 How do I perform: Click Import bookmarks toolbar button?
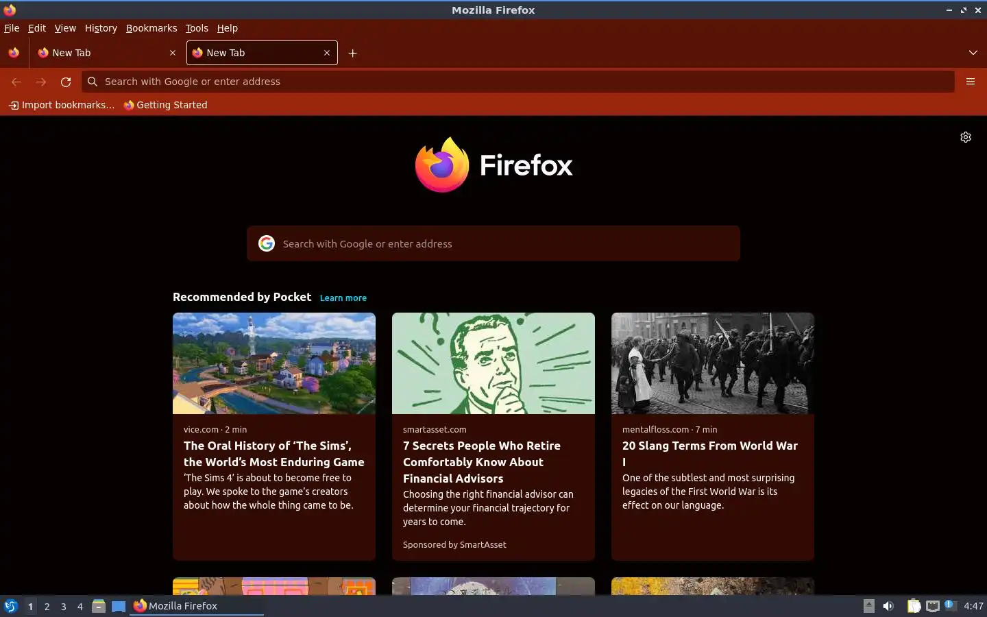[61, 105]
